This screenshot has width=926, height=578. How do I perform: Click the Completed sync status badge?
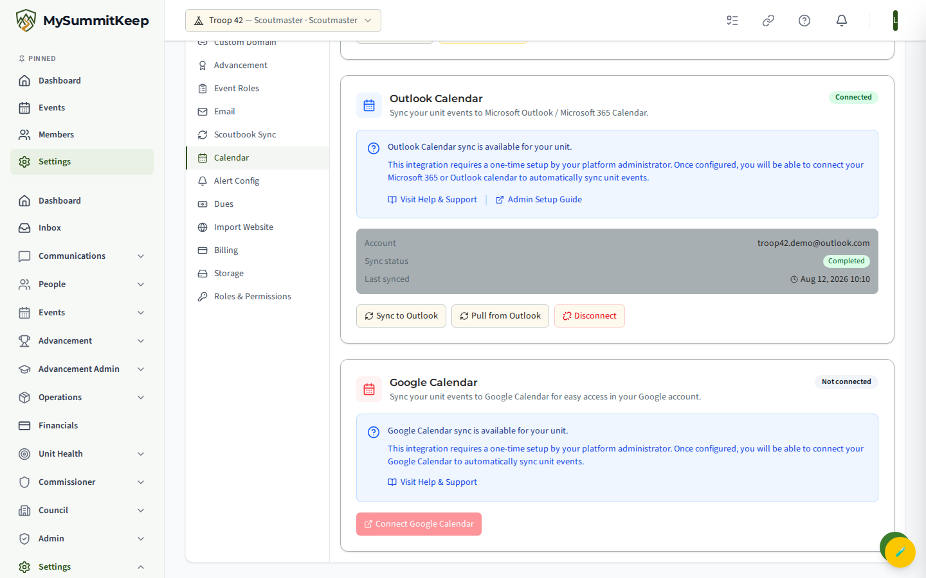[x=846, y=261]
